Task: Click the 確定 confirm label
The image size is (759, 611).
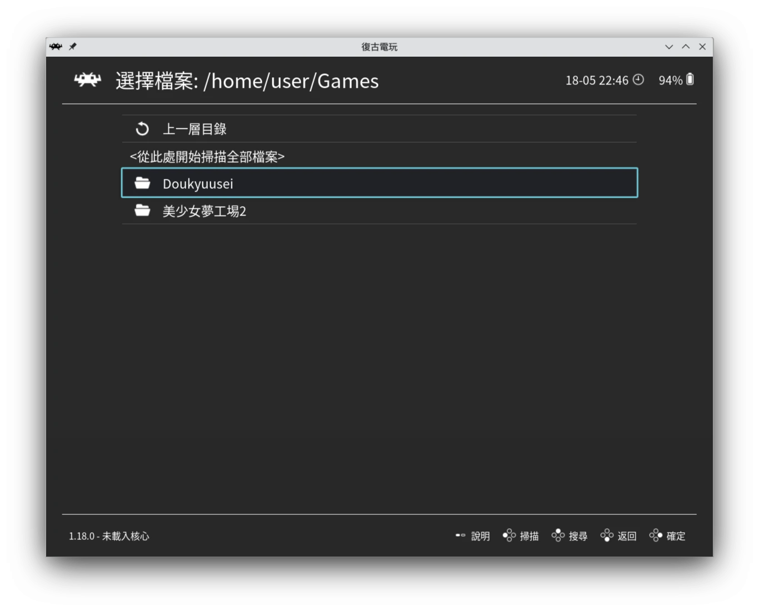Action: tap(676, 536)
